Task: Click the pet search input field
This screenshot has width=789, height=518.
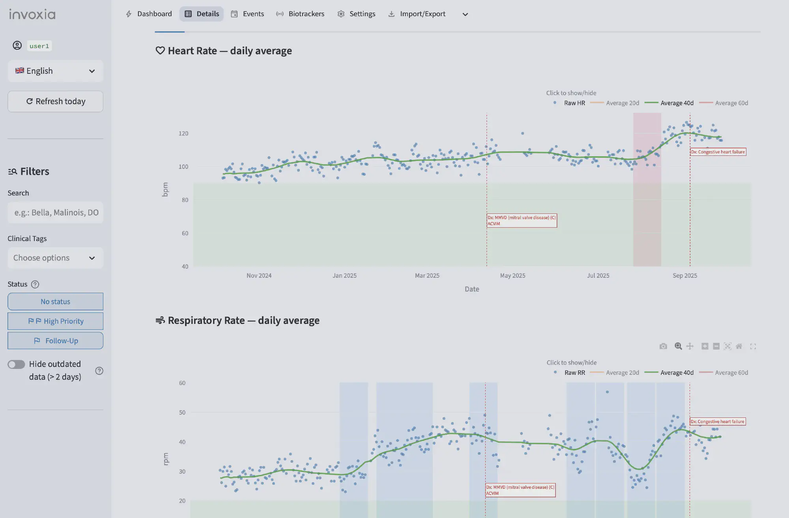Action: tap(55, 212)
